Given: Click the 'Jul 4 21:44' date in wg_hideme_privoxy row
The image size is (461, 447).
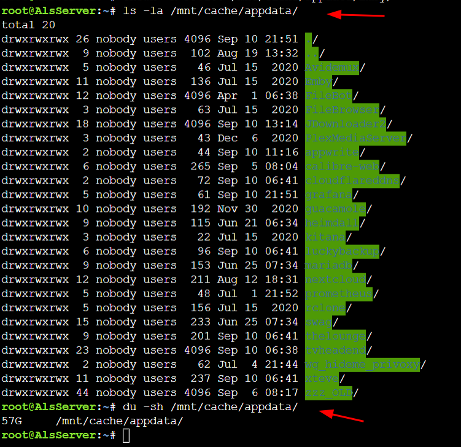Looking at the screenshot, I should tap(258, 364).
